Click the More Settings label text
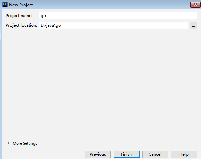 [x=25, y=143]
